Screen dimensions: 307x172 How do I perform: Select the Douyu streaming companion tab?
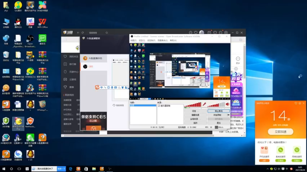tap(94, 58)
